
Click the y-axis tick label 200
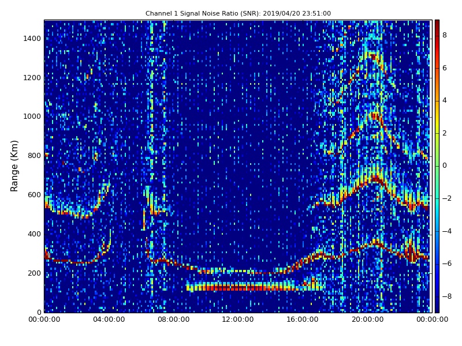(34, 273)
